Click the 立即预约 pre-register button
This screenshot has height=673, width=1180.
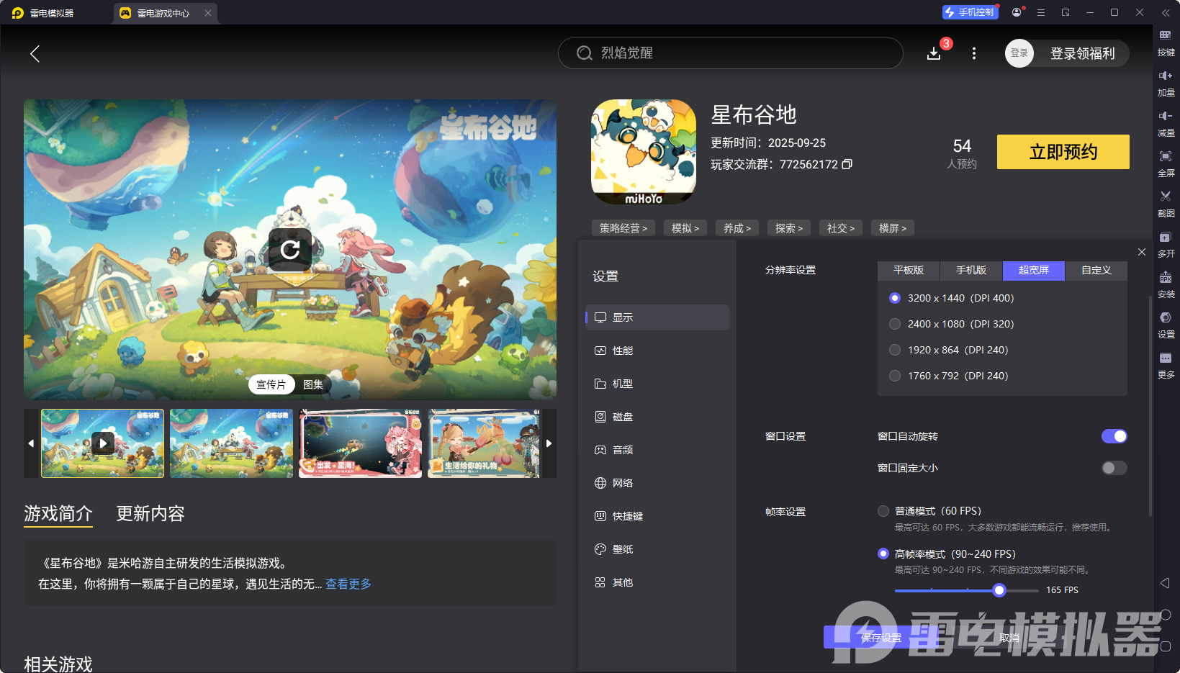coord(1063,152)
